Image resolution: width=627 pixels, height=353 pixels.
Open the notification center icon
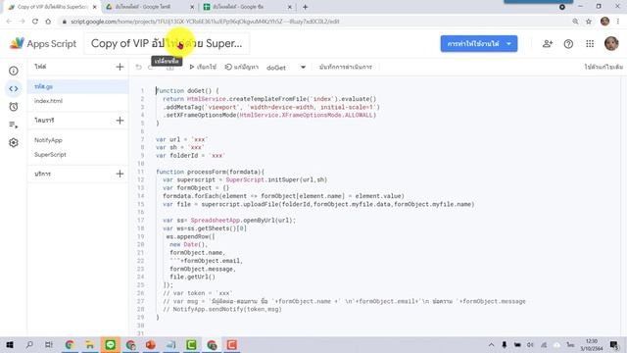click(x=614, y=344)
